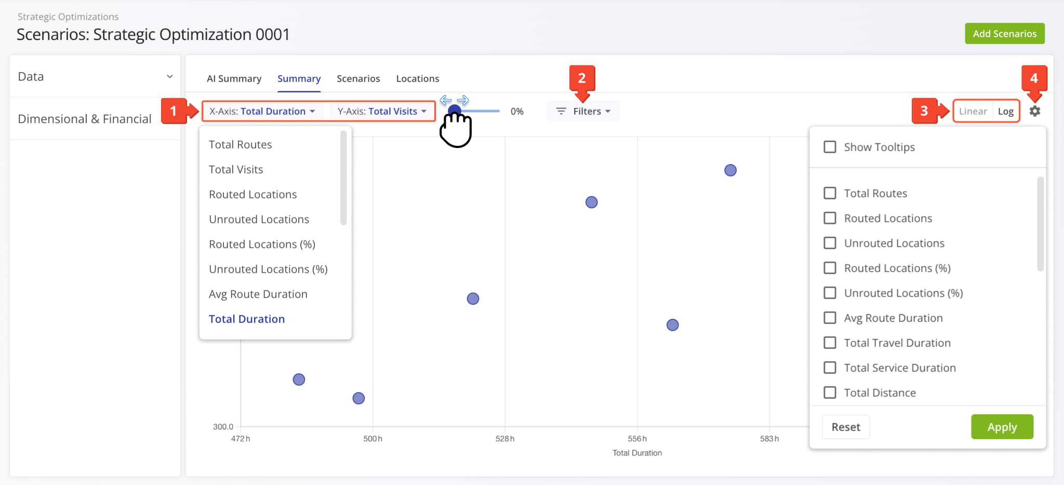Choose Total Routes in X-Axis list

pyautogui.click(x=240, y=144)
